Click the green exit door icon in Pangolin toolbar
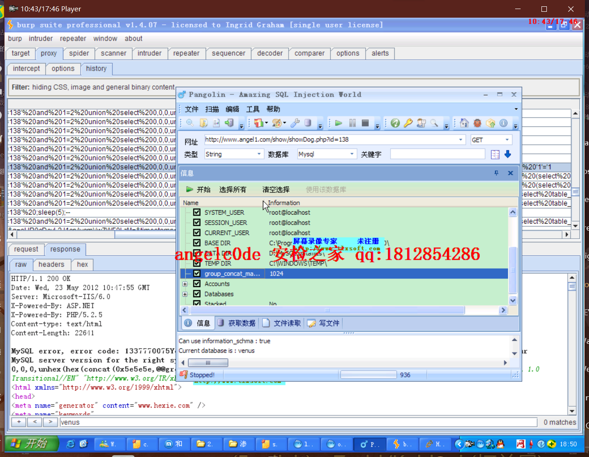Screen dimensions: 589x457 [230, 123]
